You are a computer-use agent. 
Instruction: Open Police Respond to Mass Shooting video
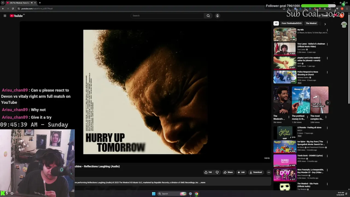pos(285,77)
